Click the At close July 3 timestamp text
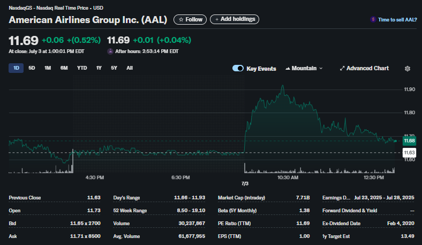This screenshot has height=245, width=422. 46,51
